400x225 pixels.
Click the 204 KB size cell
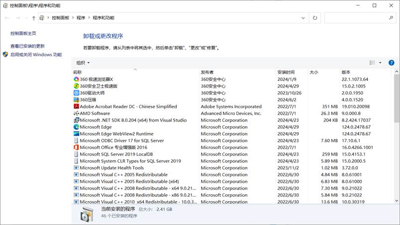pos(331,120)
